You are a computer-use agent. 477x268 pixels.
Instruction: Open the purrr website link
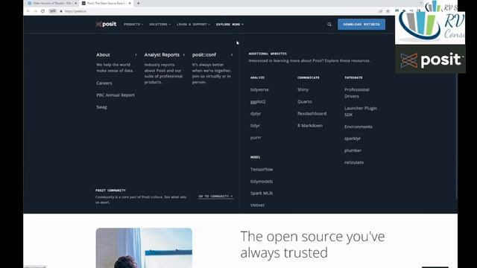tap(256, 137)
